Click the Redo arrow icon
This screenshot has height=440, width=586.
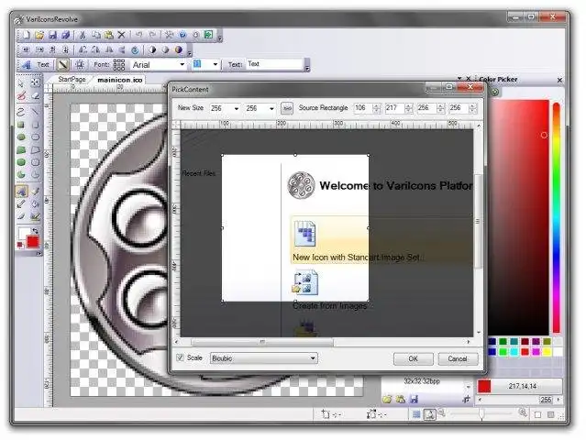152,35
